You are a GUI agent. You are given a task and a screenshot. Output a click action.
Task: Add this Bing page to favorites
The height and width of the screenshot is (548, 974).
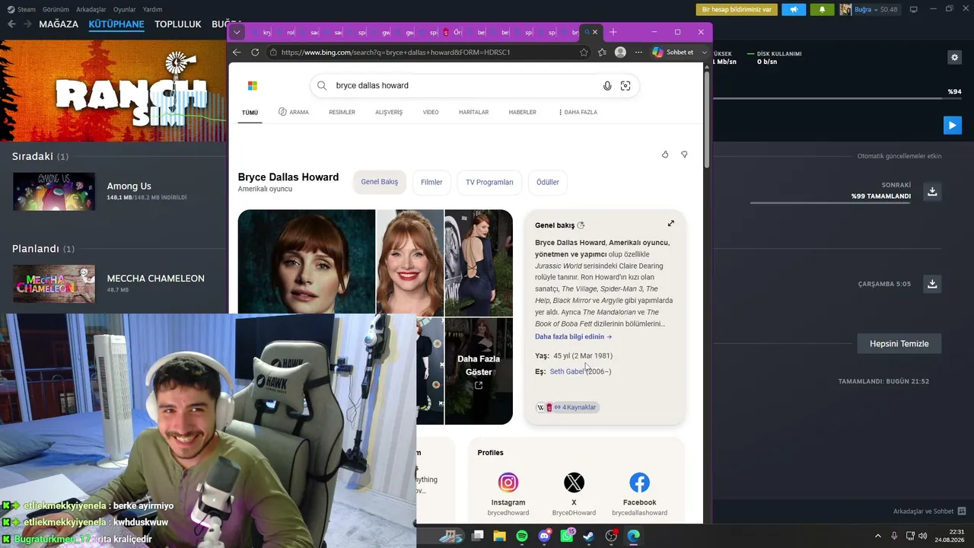(584, 52)
